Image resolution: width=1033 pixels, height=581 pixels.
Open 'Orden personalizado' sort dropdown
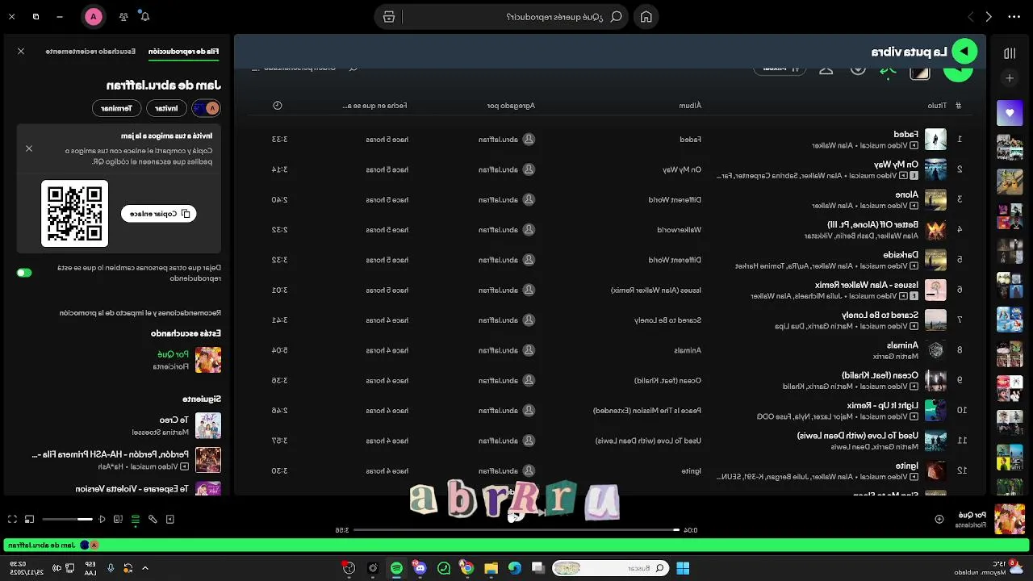[x=295, y=68]
